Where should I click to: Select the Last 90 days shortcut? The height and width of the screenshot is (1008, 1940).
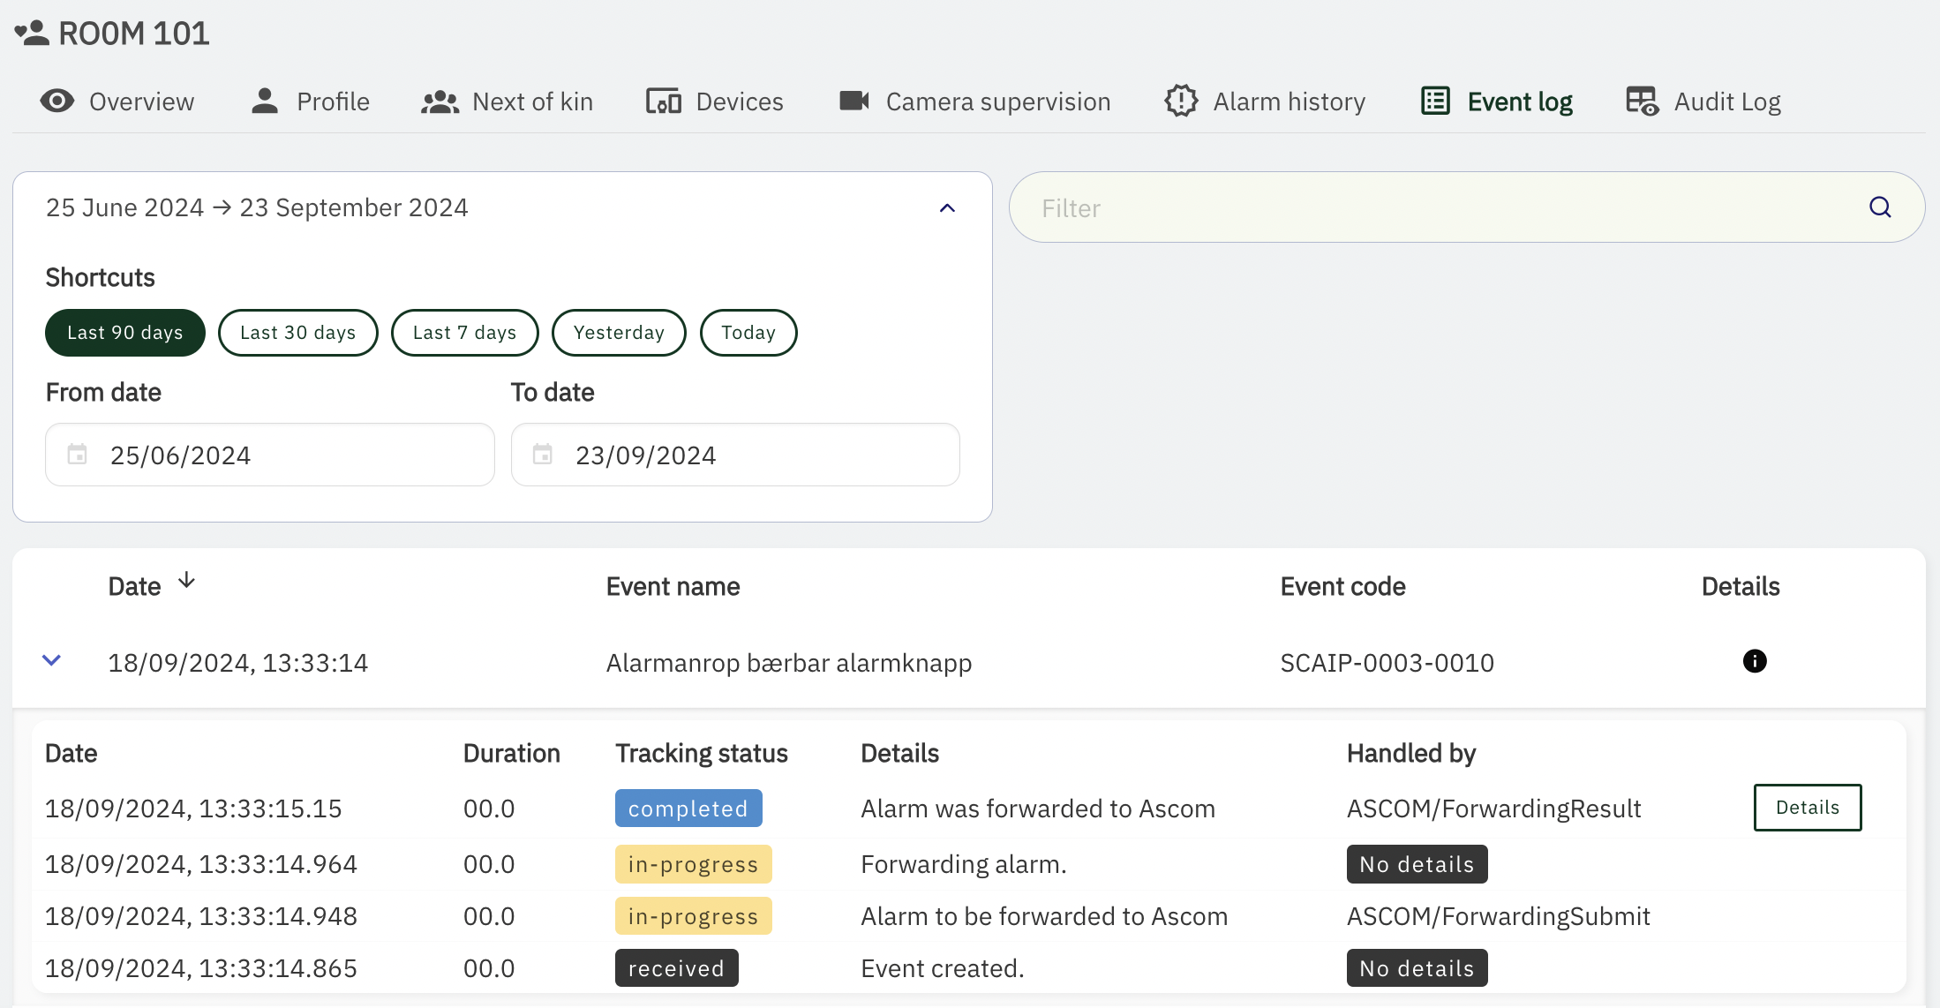[125, 333]
